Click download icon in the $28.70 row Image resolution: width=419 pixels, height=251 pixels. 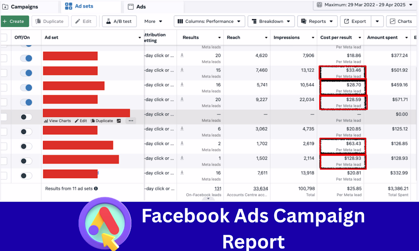[x=182, y=84]
